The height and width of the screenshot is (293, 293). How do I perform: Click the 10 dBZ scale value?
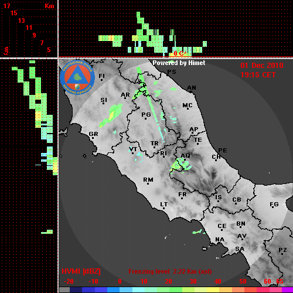(x=144, y=281)
